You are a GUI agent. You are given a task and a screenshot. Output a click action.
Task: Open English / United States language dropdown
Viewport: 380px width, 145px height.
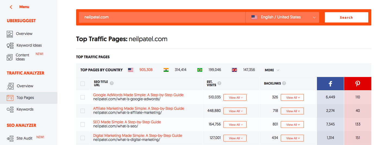tap(282, 17)
